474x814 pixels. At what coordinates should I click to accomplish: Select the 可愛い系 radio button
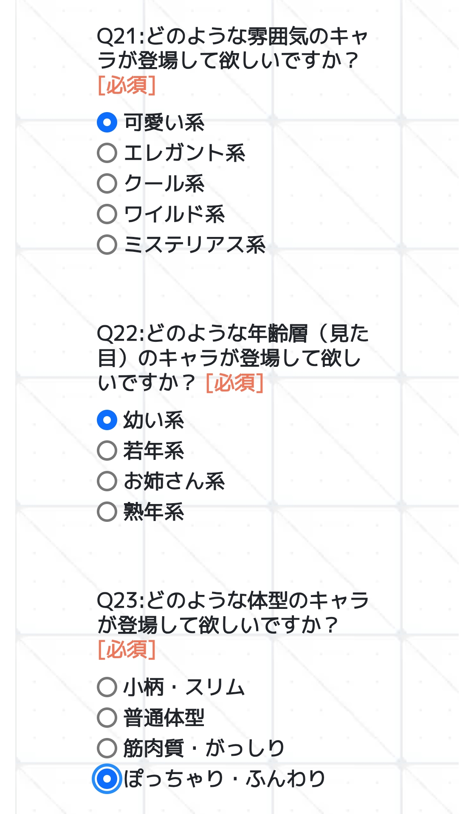coord(107,122)
